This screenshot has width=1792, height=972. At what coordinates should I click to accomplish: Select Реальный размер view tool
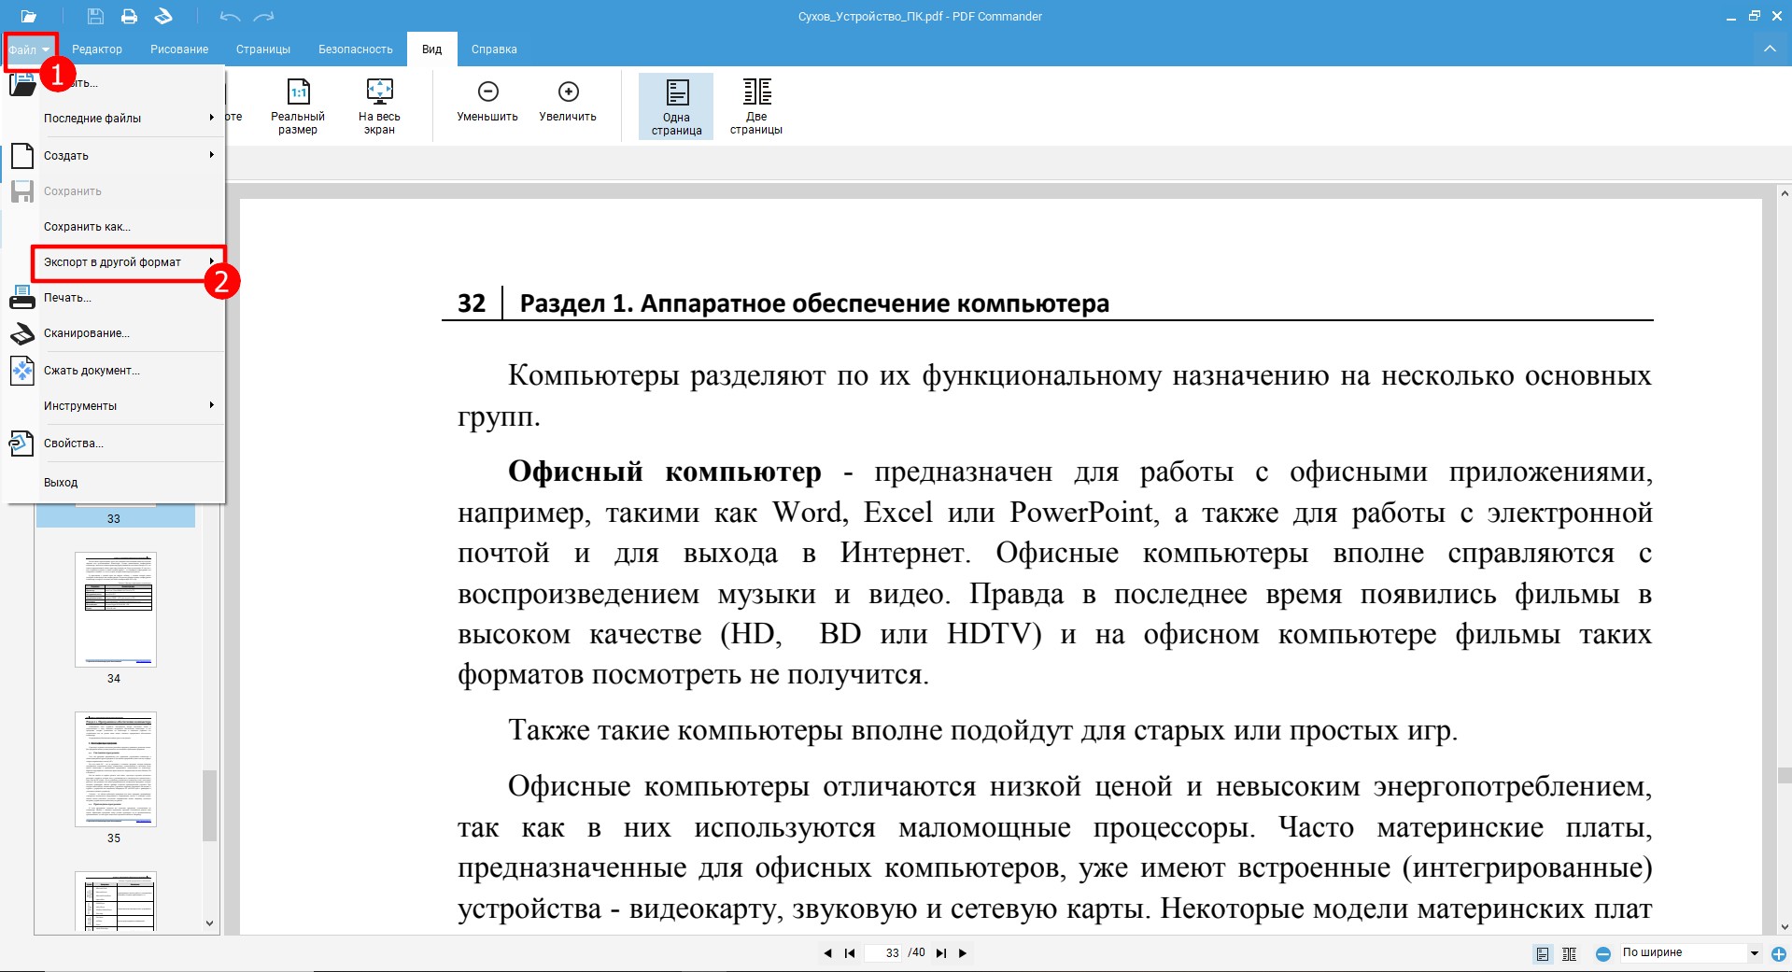298,106
